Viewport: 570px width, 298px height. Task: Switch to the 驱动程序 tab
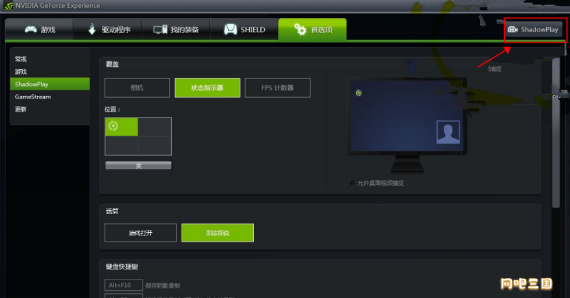(x=108, y=30)
